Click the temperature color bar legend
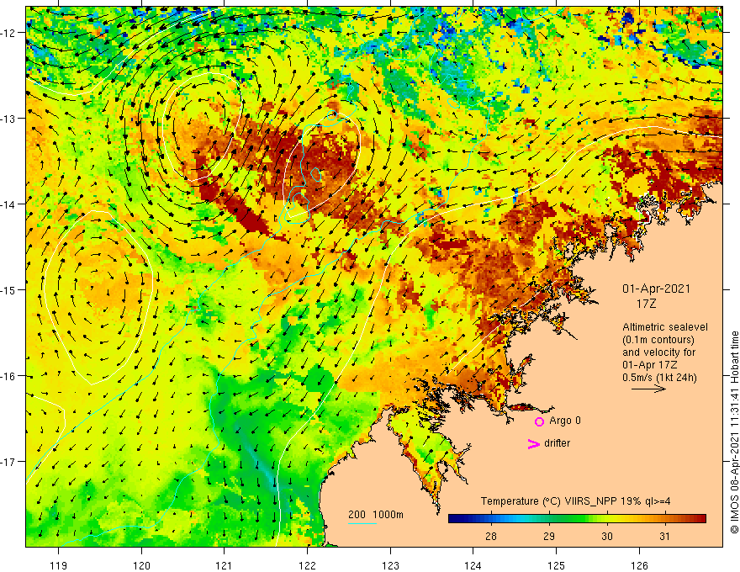This screenshot has height=572, width=740. pyautogui.click(x=577, y=519)
